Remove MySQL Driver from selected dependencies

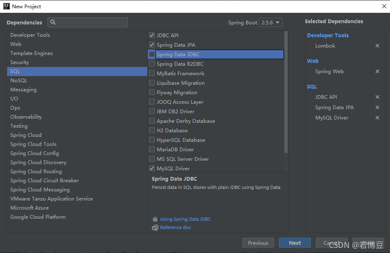377,118
